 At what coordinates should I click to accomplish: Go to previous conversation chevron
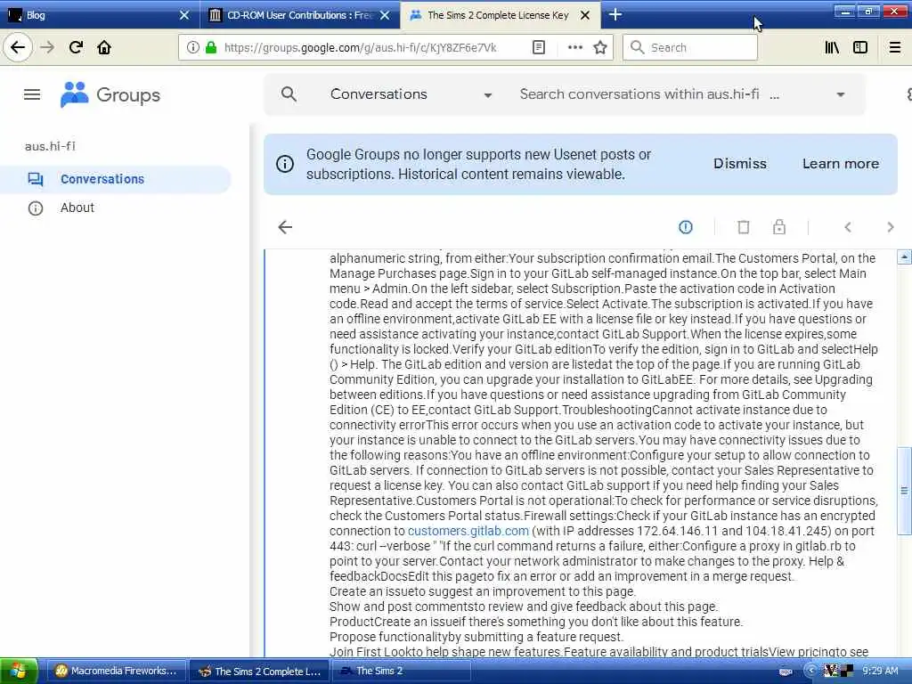tap(848, 227)
